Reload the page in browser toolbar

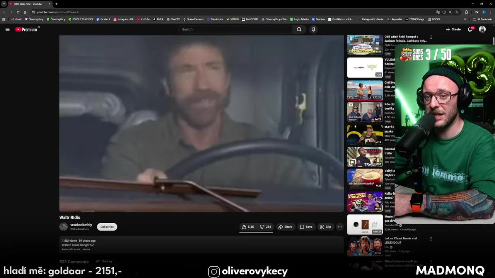18,12
